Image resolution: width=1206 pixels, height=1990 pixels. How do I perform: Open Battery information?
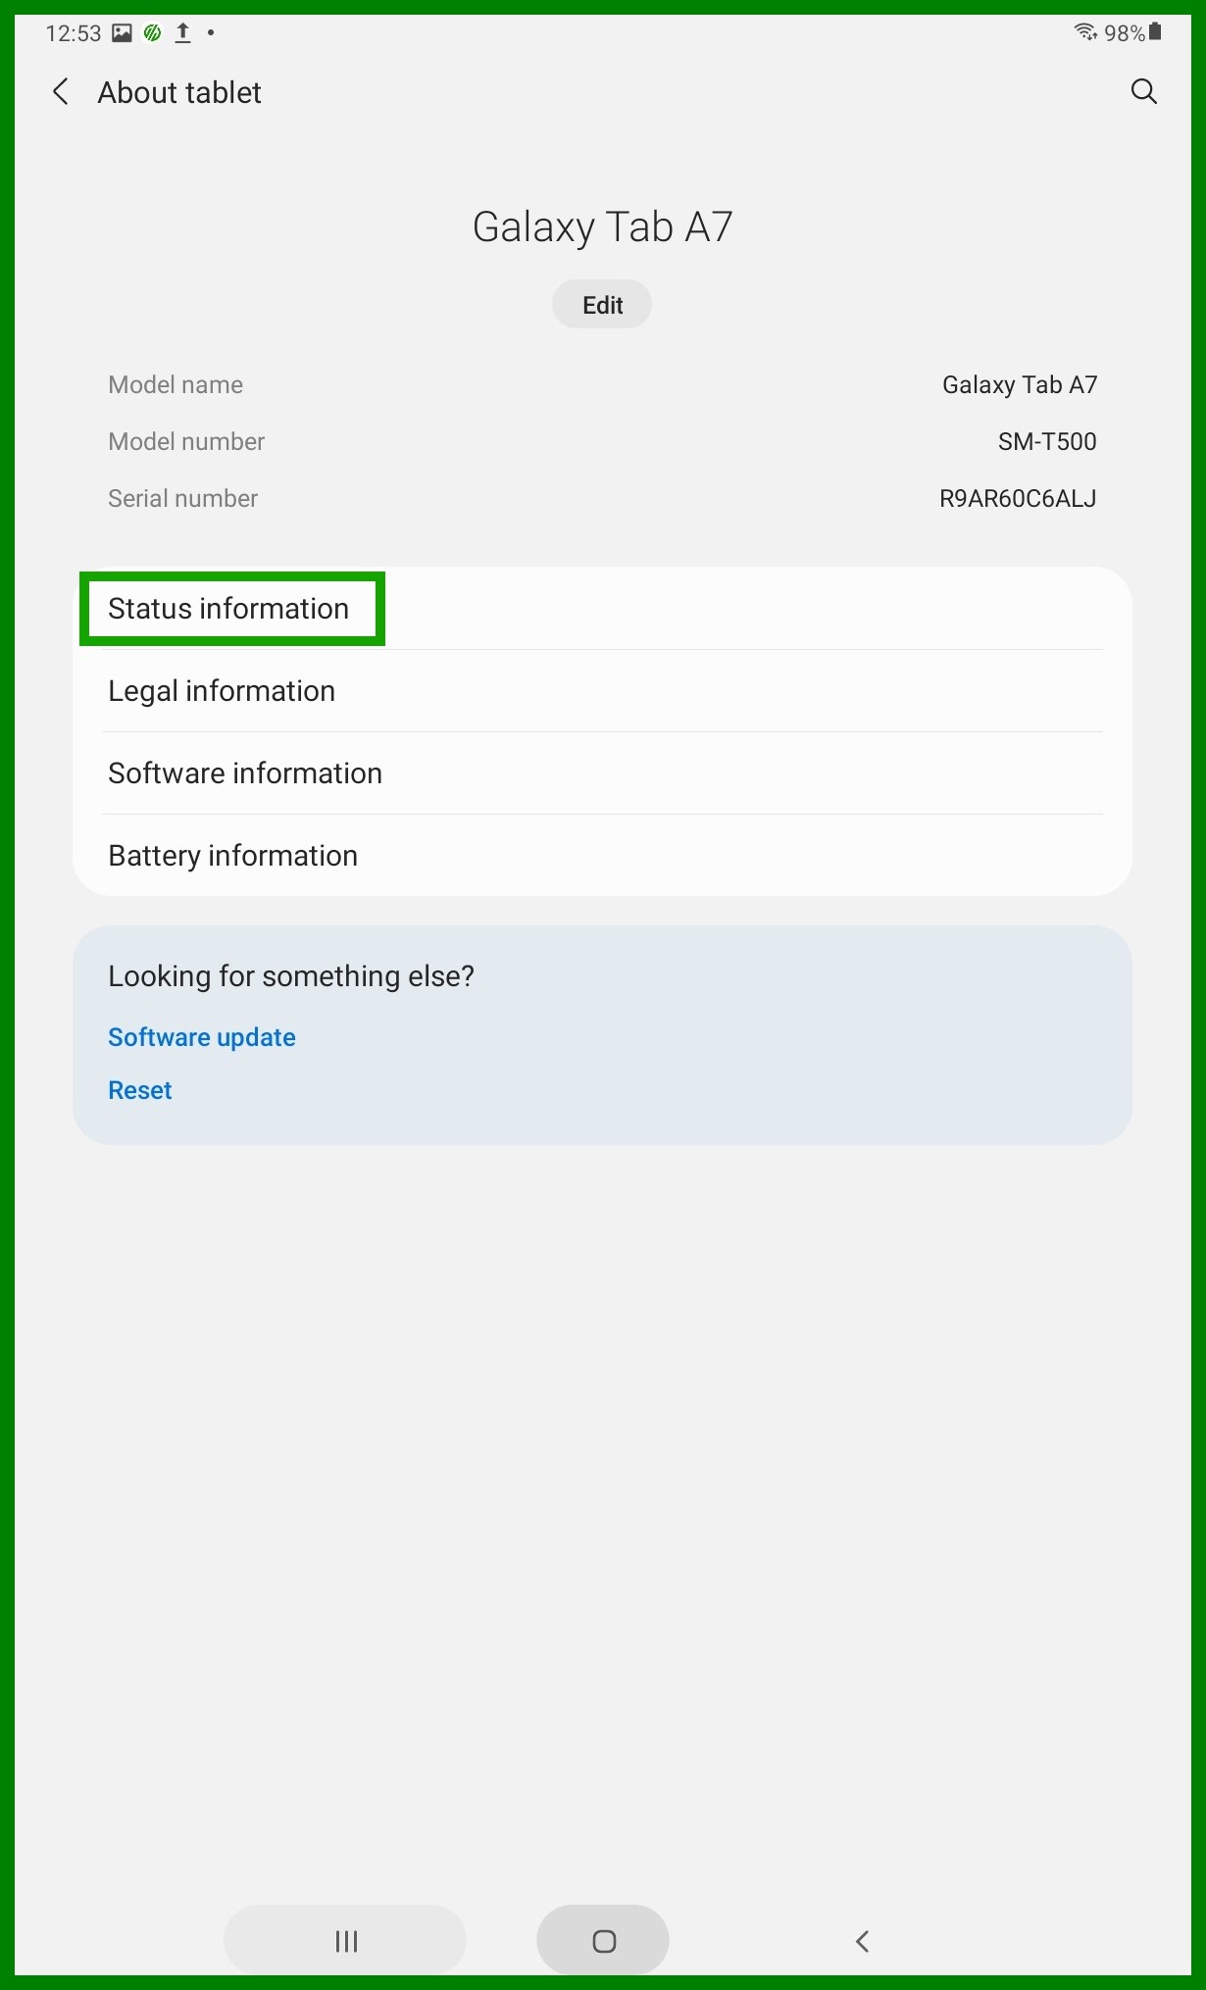point(602,855)
